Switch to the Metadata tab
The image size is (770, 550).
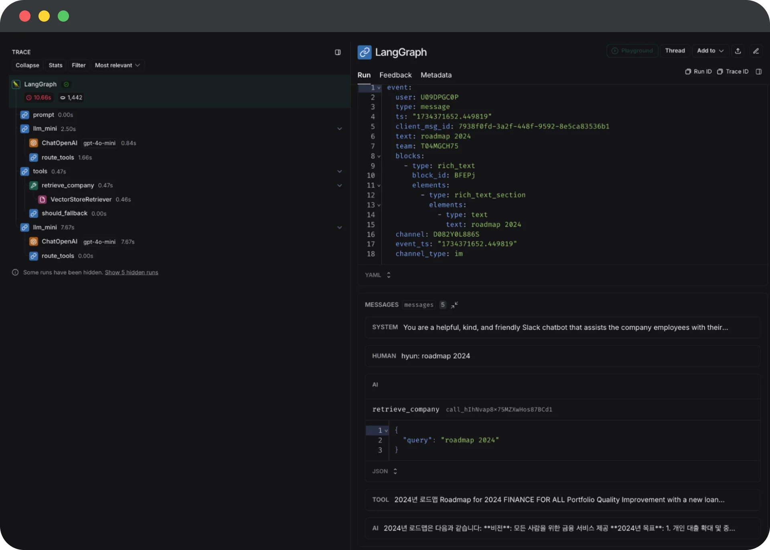[x=436, y=75]
